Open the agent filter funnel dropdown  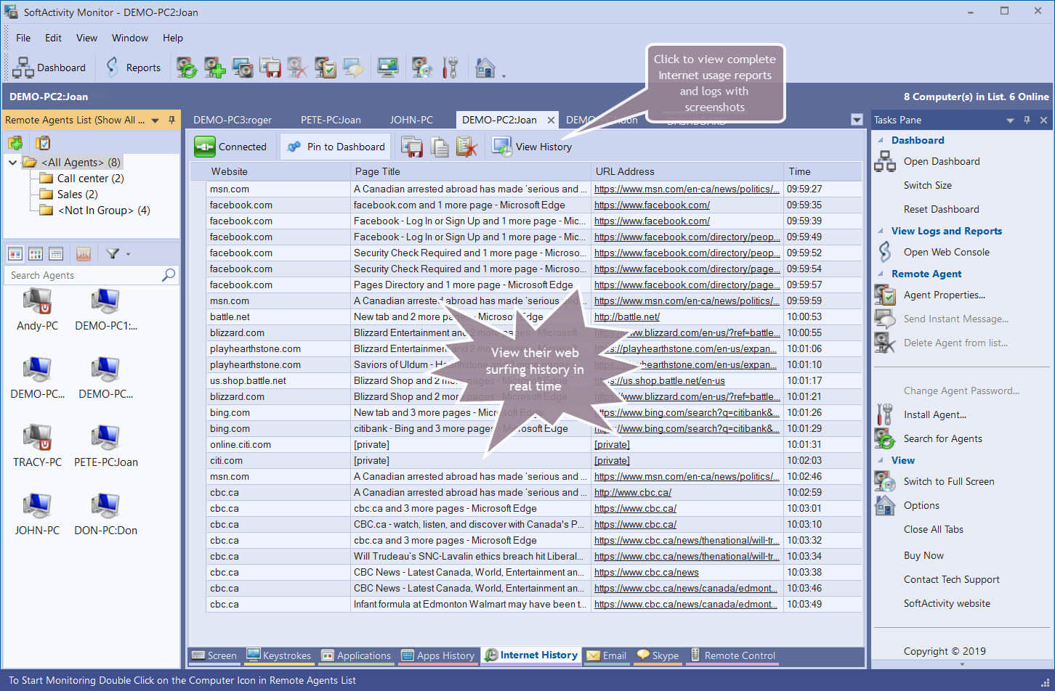tap(117, 253)
